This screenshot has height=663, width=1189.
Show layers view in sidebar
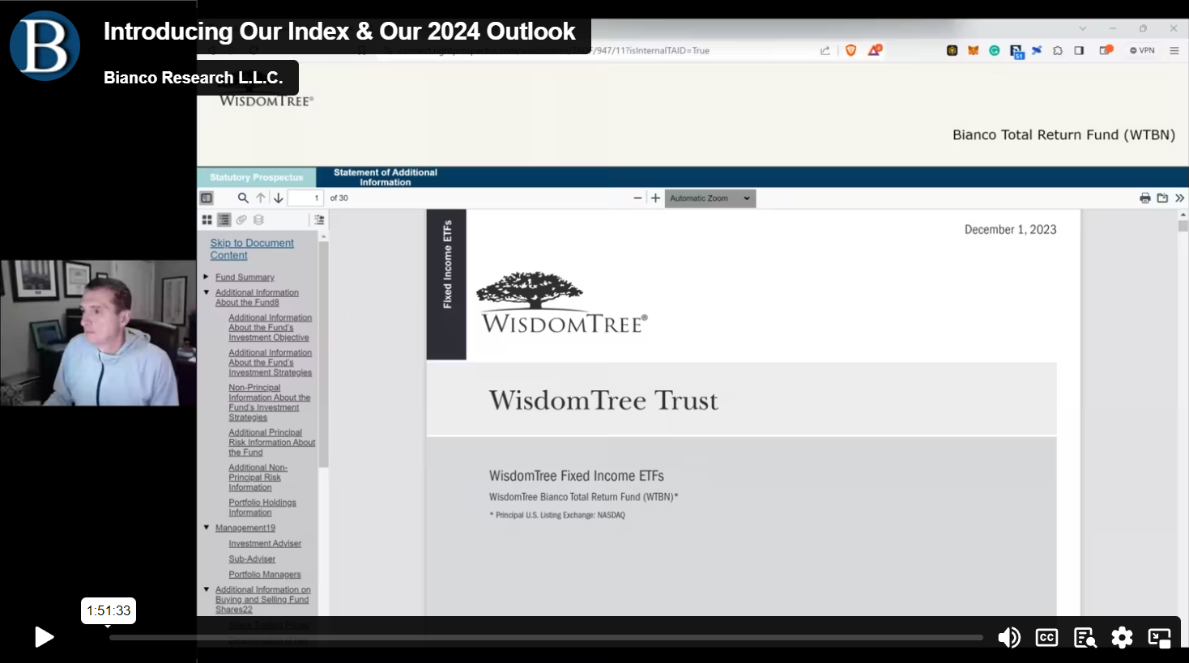(x=258, y=219)
